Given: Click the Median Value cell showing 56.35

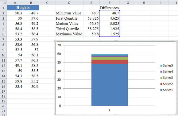Looking at the screenshot, I should coord(91,24).
